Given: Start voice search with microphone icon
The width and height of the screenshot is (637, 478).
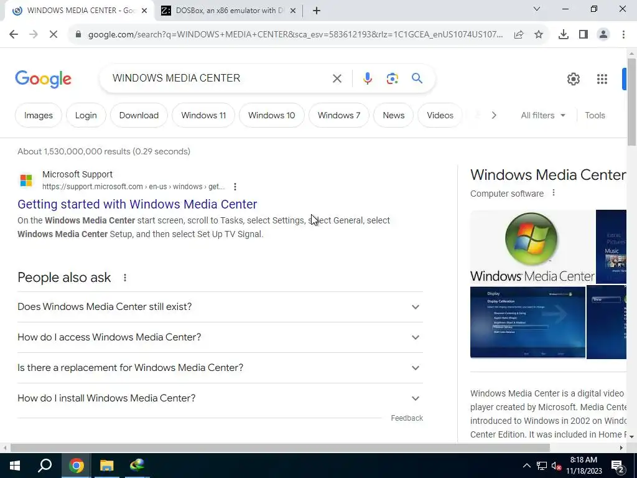Looking at the screenshot, I should (367, 78).
